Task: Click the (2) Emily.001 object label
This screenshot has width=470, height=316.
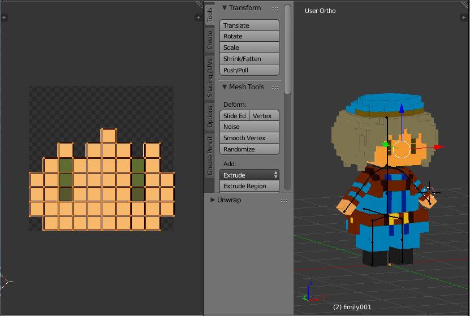Action: [x=352, y=307]
